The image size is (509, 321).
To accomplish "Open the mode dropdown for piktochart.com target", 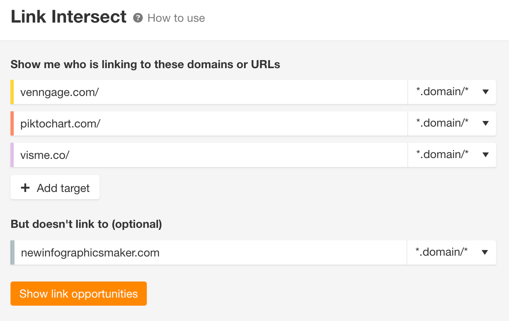I will click(x=452, y=123).
